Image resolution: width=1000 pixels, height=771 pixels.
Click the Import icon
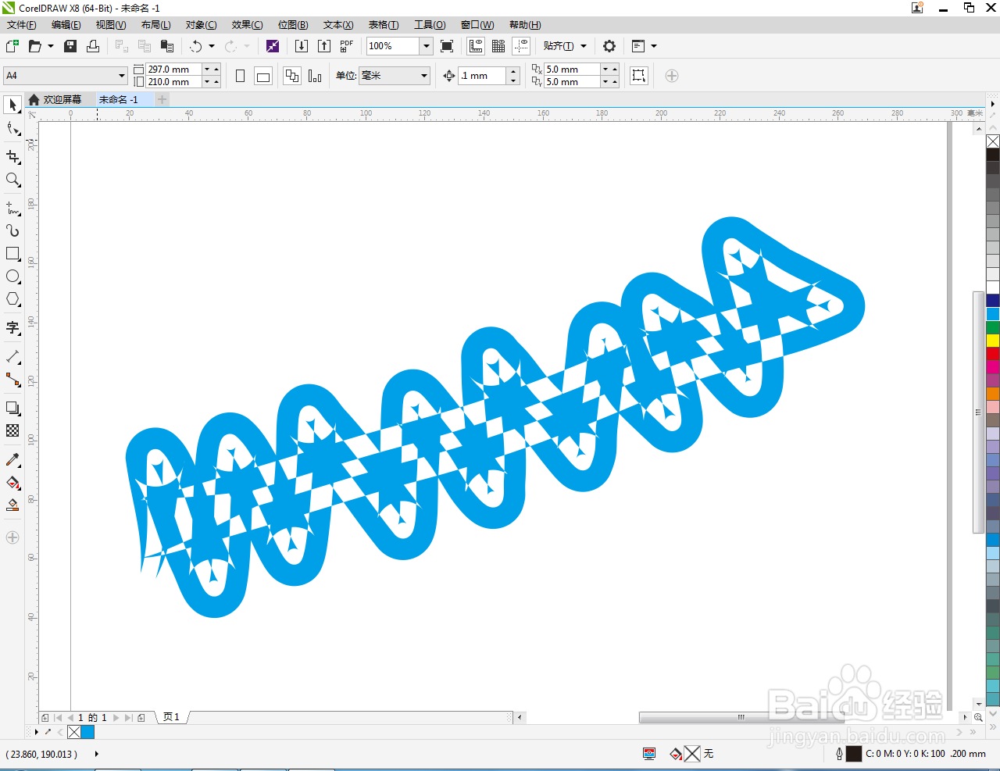(302, 46)
